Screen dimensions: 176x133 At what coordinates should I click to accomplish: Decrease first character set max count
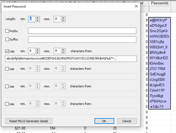tap(63, 52)
